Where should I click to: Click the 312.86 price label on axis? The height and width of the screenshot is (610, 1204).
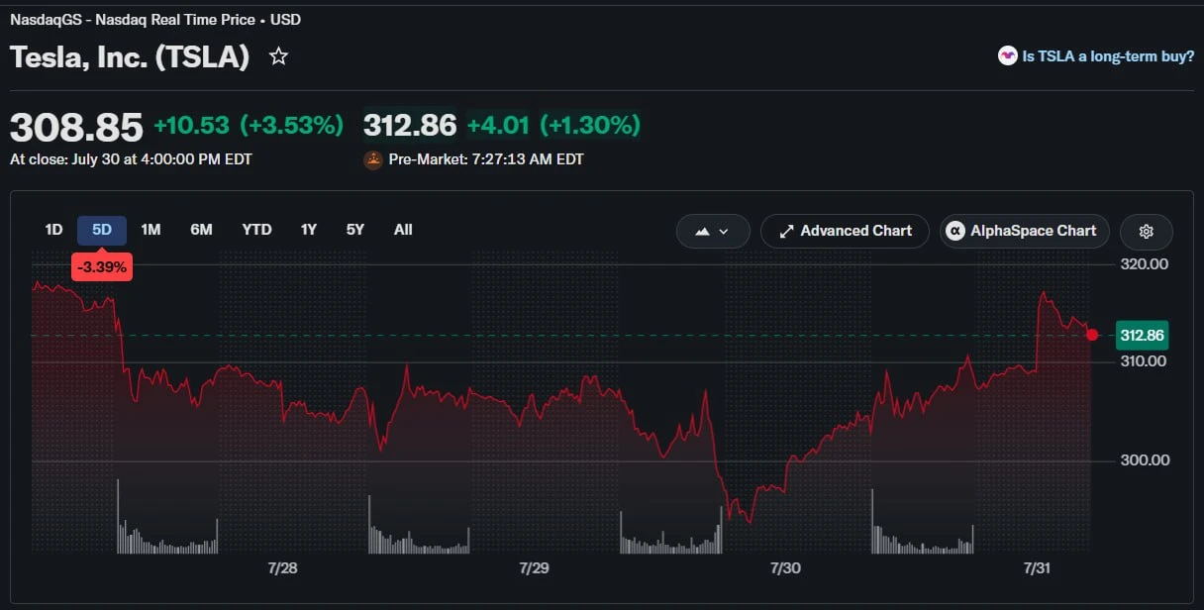1142,336
